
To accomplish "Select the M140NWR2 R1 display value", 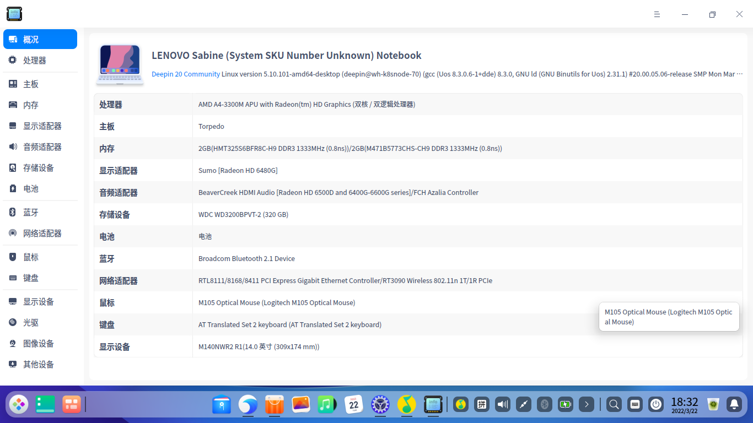I will coord(259,346).
